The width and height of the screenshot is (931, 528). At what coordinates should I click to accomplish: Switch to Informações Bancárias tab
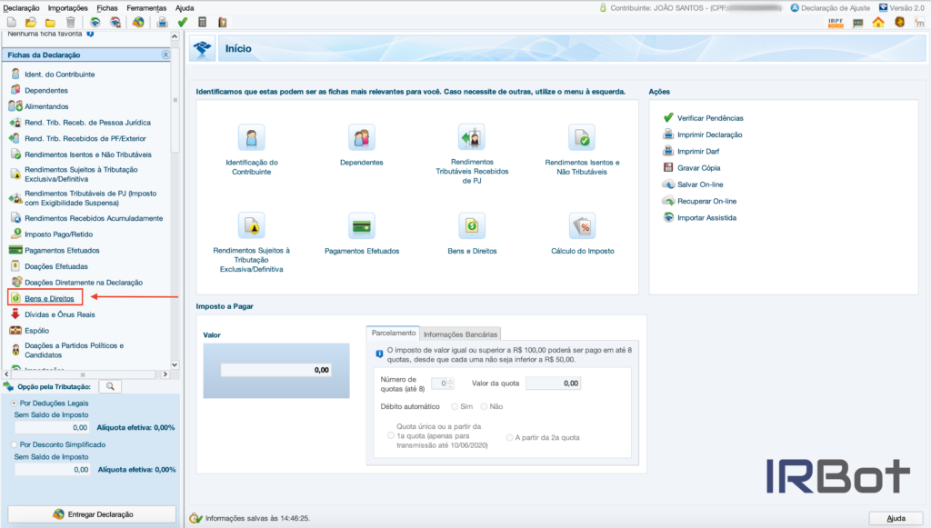tap(461, 334)
